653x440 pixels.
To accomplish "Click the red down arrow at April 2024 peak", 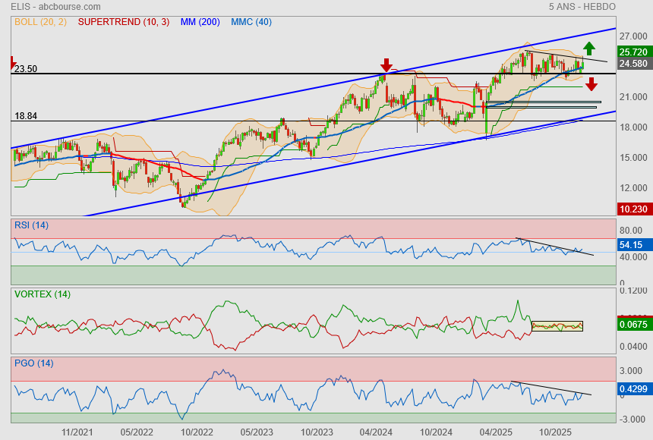I will [386, 65].
